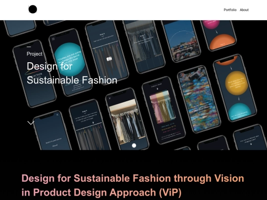Click the 'Design for Sustainable Fashion' hero title
The width and height of the screenshot is (267, 200).
[x=72, y=73]
